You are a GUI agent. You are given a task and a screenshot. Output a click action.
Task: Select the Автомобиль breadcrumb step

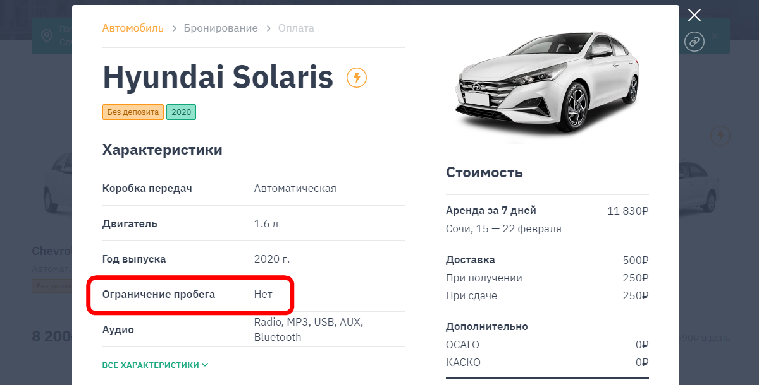(x=133, y=28)
